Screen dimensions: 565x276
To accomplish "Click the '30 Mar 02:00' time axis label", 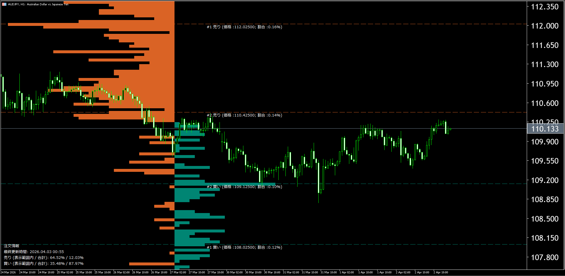I will pyautogui.click(x=235, y=272).
